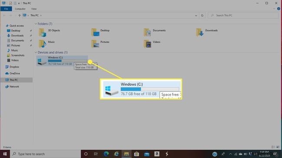Click the taskbar 'Type here to search' box
Viewport: 282px width, 158px height.
45,154
